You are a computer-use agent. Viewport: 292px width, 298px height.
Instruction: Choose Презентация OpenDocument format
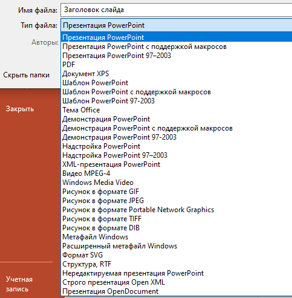coord(177,291)
